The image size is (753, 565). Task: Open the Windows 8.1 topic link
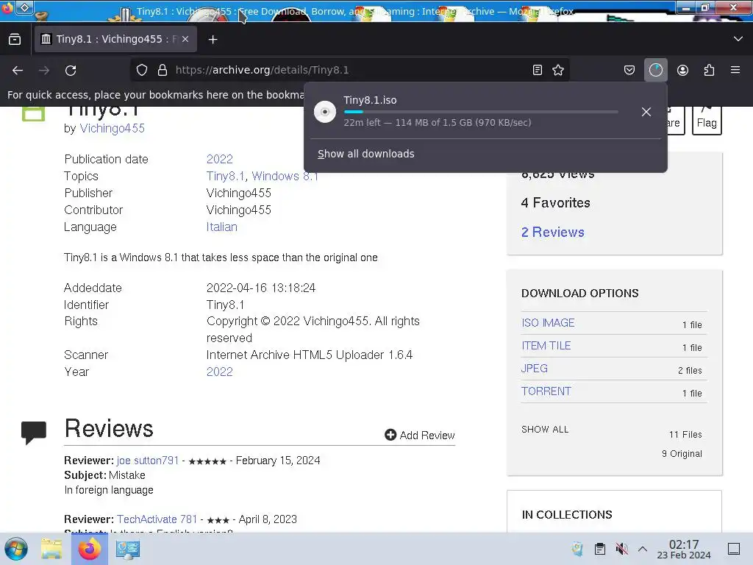[x=285, y=177]
